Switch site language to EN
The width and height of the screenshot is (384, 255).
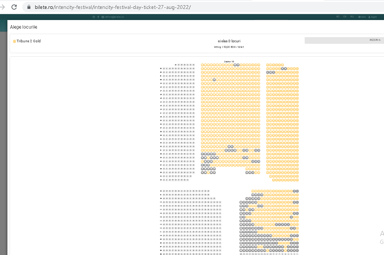point(345,17)
